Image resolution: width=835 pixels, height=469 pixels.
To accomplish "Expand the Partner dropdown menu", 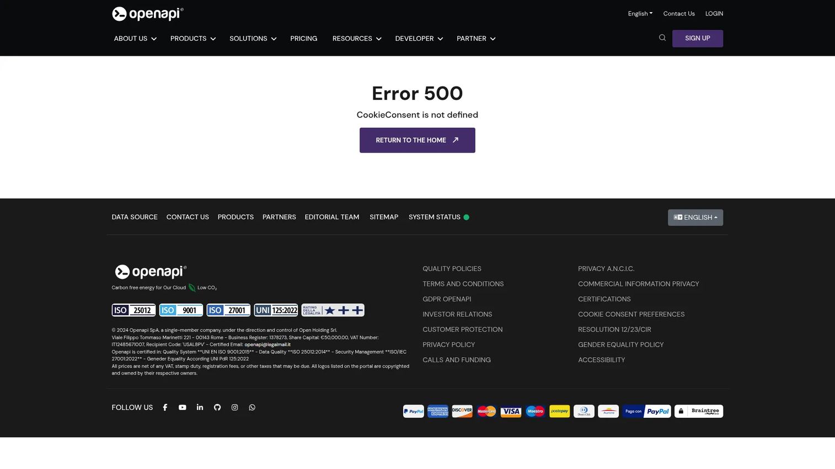I will click(x=476, y=39).
